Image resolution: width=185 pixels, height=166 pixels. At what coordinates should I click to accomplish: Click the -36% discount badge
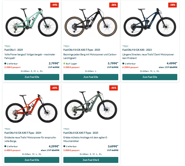(113, 5)
